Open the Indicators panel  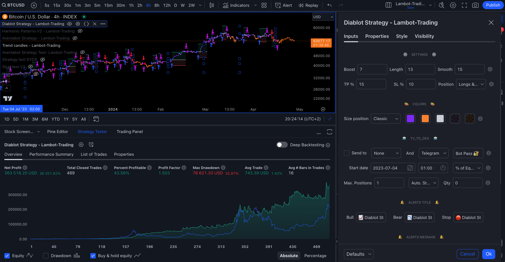click(236, 5)
